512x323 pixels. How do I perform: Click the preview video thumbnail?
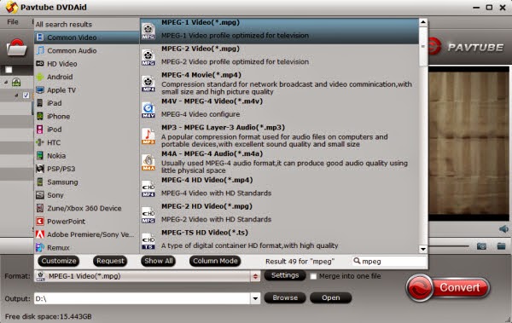tap(468, 143)
